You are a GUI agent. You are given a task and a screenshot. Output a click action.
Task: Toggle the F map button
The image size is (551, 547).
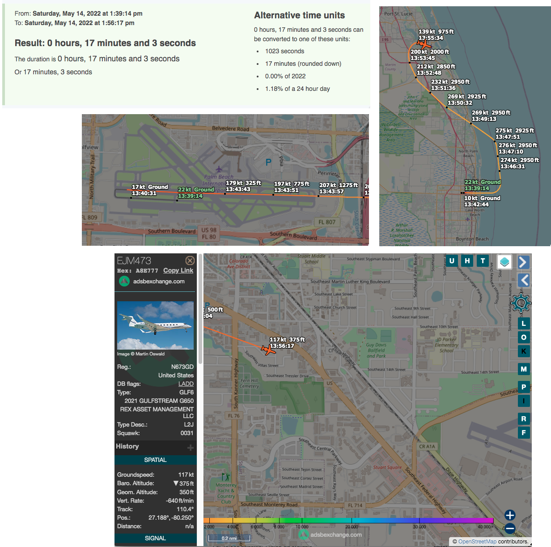pos(524,432)
